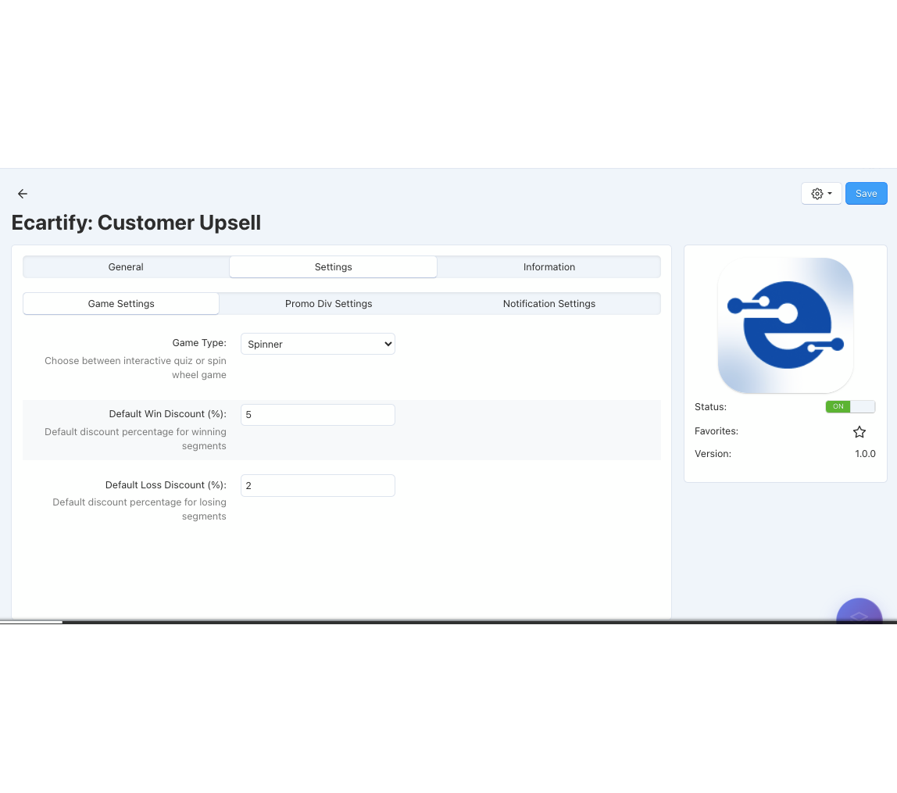The image size is (897, 793).
Task: Click the Default Win Discount input field
Action: (x=317, y=415)
